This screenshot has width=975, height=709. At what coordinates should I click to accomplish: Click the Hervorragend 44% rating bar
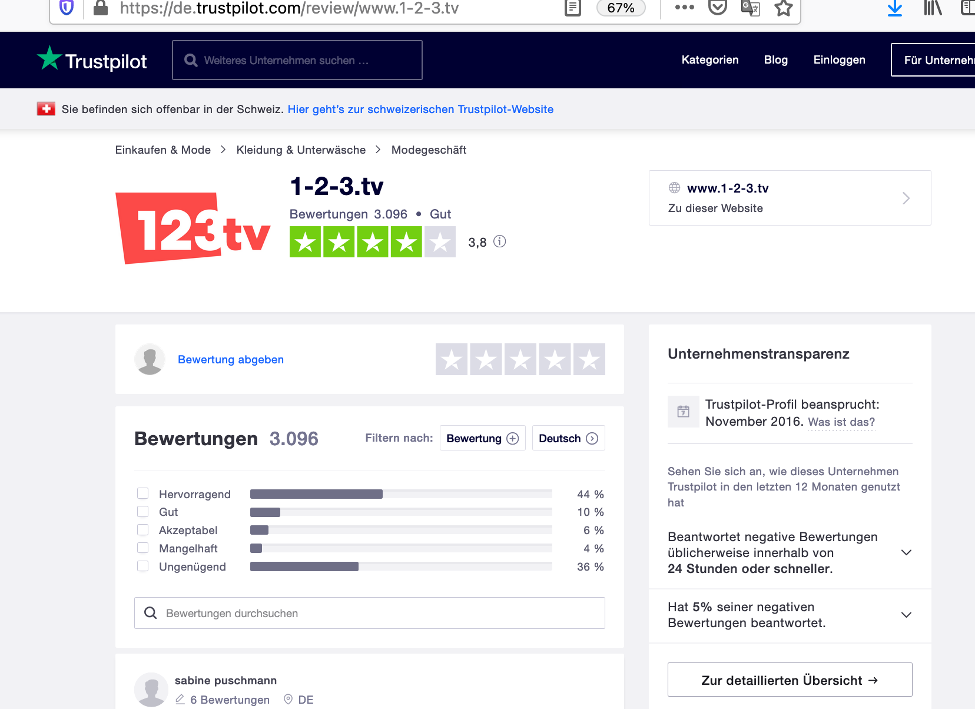point(401,494)
